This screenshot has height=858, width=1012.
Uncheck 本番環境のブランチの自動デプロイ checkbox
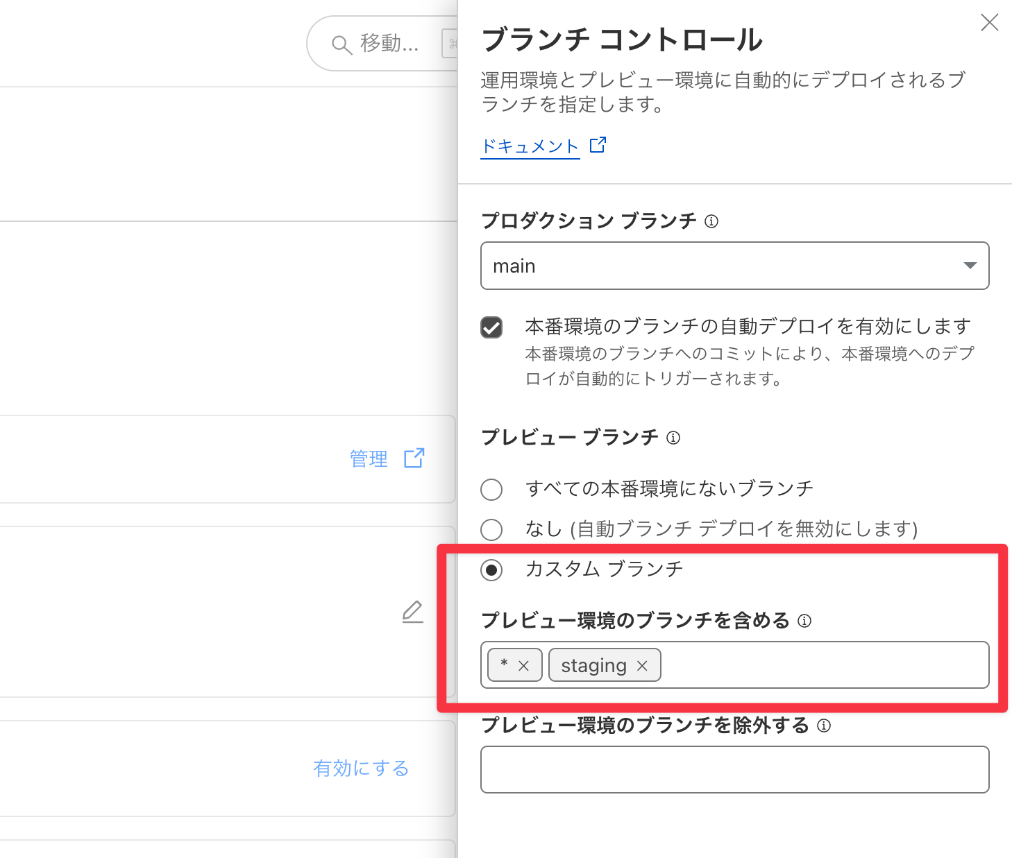coord(491,327)
